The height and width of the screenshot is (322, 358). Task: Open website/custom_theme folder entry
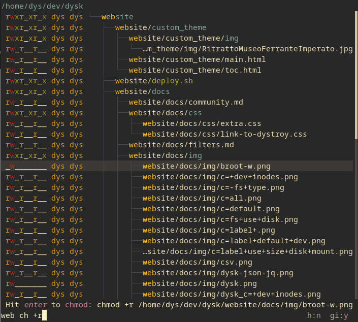[x=160, y=27]
